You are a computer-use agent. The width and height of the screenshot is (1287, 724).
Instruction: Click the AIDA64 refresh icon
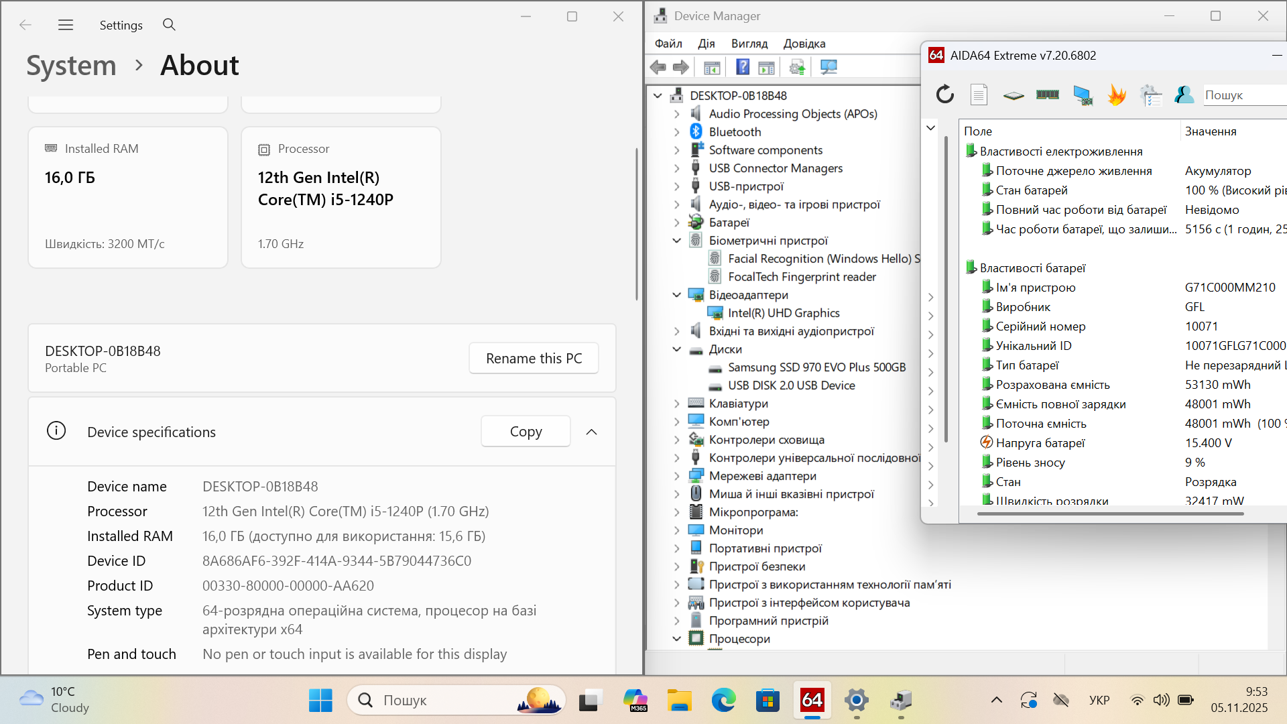[944, 95]
